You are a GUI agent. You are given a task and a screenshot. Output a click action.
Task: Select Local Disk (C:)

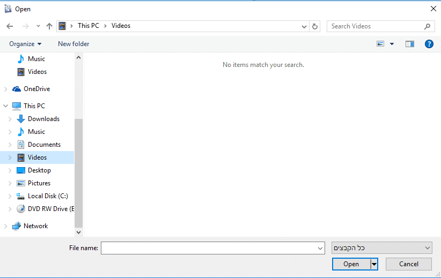coord(48,196)
